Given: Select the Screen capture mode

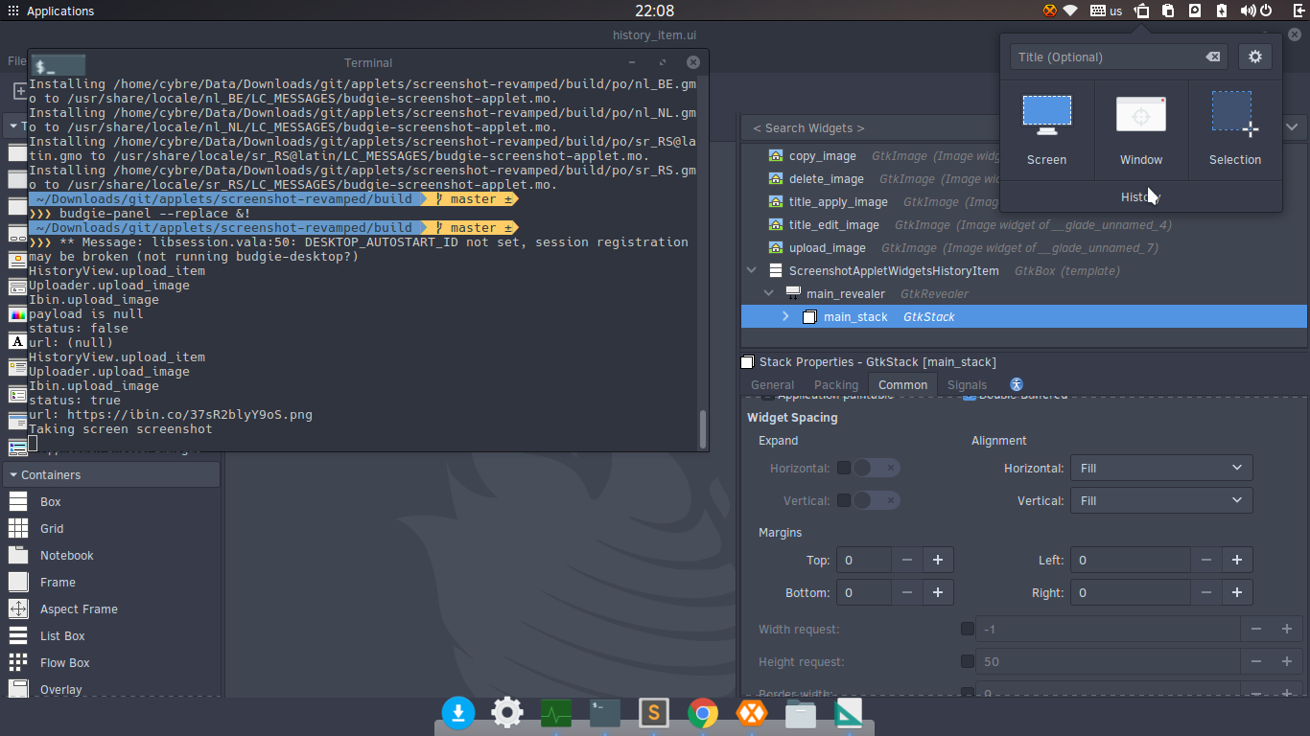Looking at the screenshot, I should coord(1046,130).
